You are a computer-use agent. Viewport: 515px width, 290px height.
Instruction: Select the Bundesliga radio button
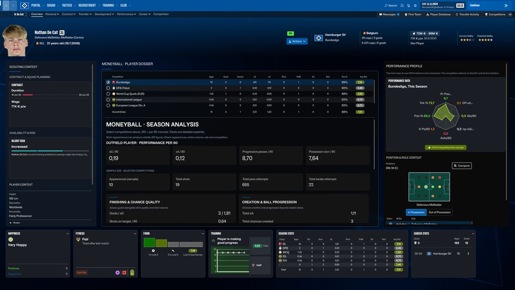pos(108,82)
